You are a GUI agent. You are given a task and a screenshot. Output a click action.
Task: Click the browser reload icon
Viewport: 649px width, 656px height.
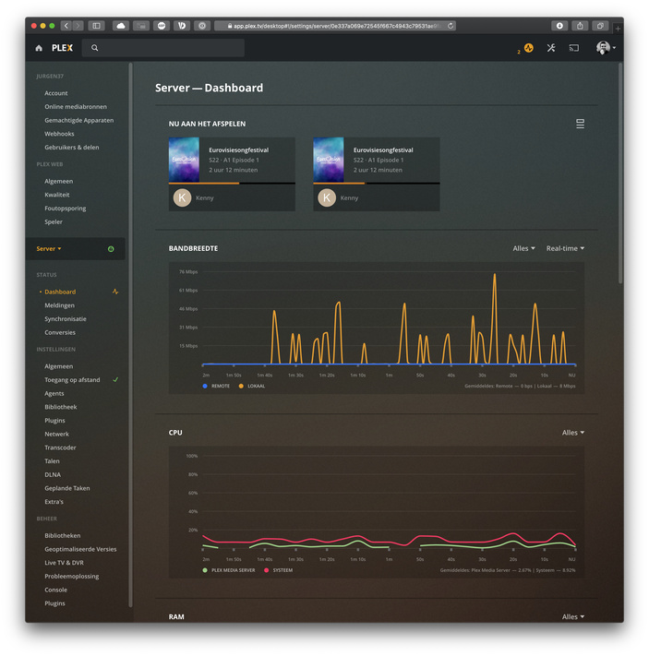point(451,26)
